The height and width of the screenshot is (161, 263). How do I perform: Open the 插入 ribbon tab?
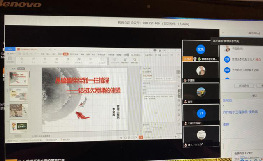pos(48,54)
